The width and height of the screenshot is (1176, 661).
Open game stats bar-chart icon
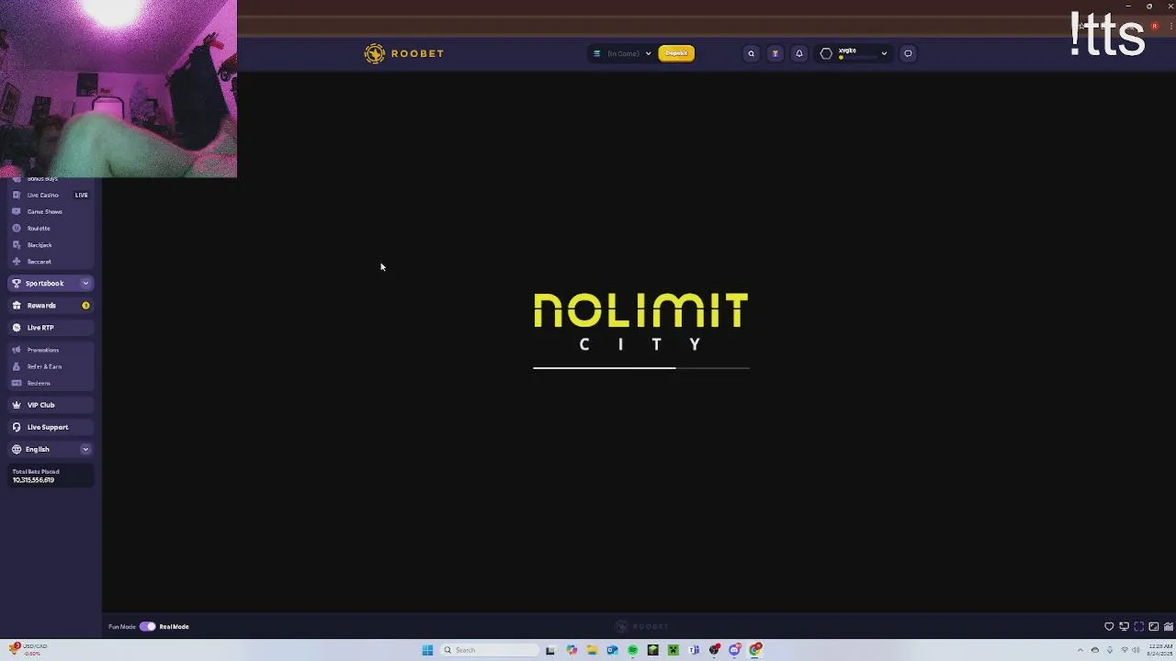pos(1169,626)
